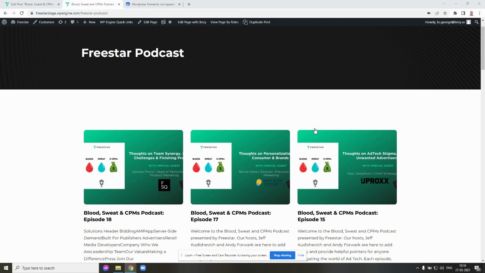Open Blood, Sweat & CPMs Episode 15 title
Image resolution: width=485 pixels, height=273 pixels.
coord(338,216)
